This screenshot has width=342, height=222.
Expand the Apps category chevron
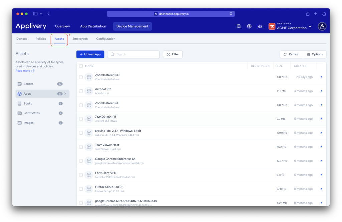65,94
